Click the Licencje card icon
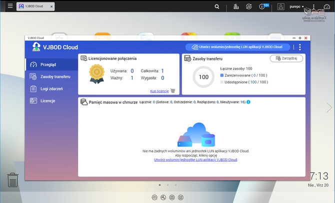The image size is (335, 203). point(33,100)
